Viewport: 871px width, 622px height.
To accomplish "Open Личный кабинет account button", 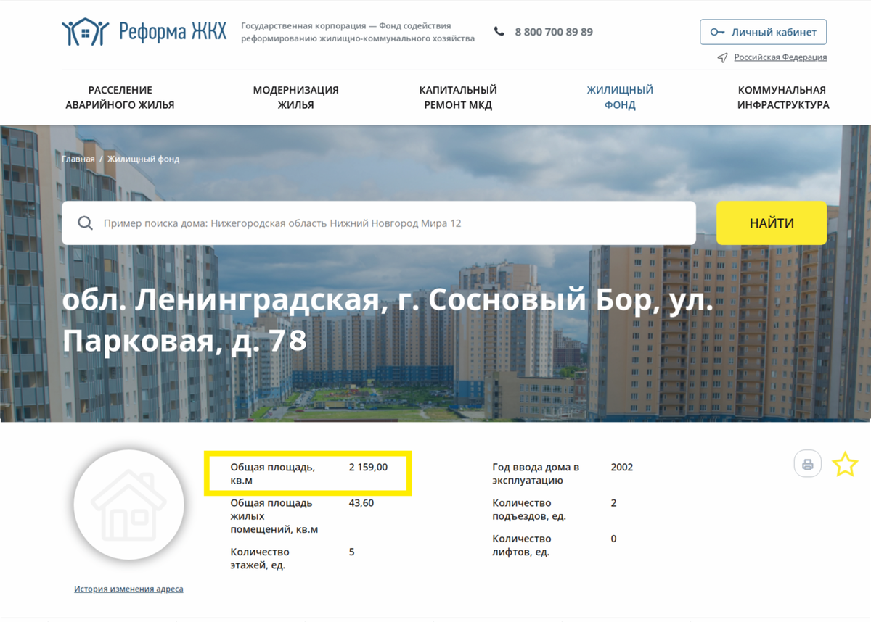I will (x=763, y=32).
